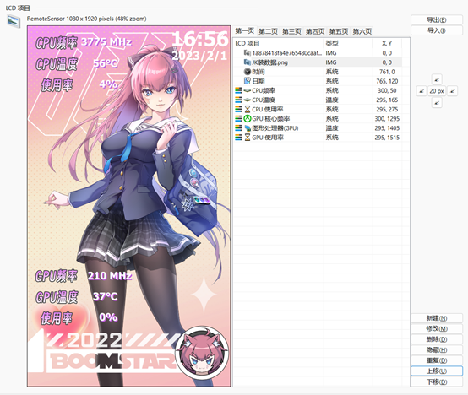Click the image icon of JK装数据.png
Viewport: 468px width, 395px height.
click(248, 62)
